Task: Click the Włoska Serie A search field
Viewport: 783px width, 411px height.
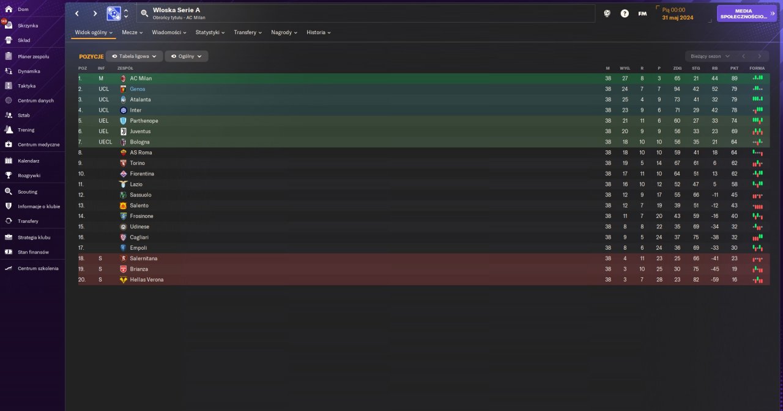Action: click(x=366, y=13)
